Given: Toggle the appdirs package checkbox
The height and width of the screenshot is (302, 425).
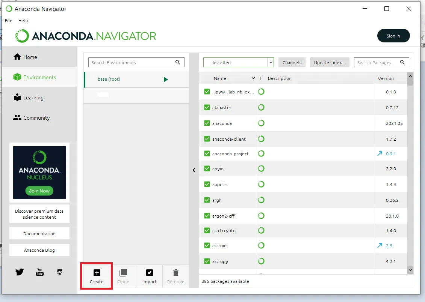Looking at the screenshot, I should coord(207,184).
